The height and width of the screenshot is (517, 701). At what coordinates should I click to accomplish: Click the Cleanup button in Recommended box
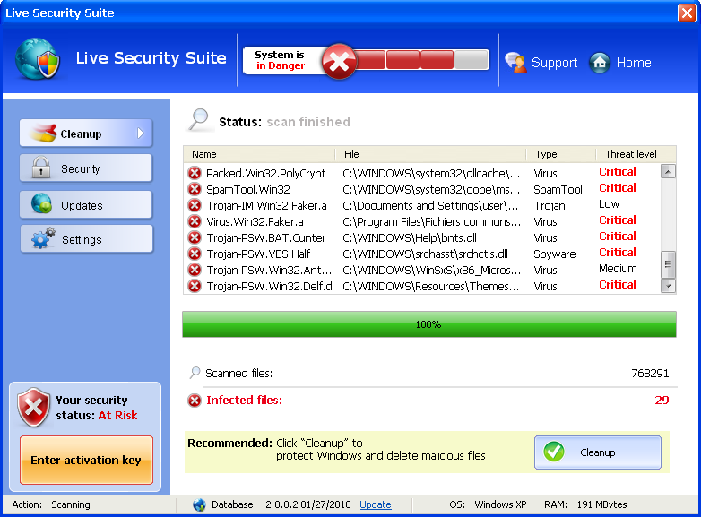point(598,452)
